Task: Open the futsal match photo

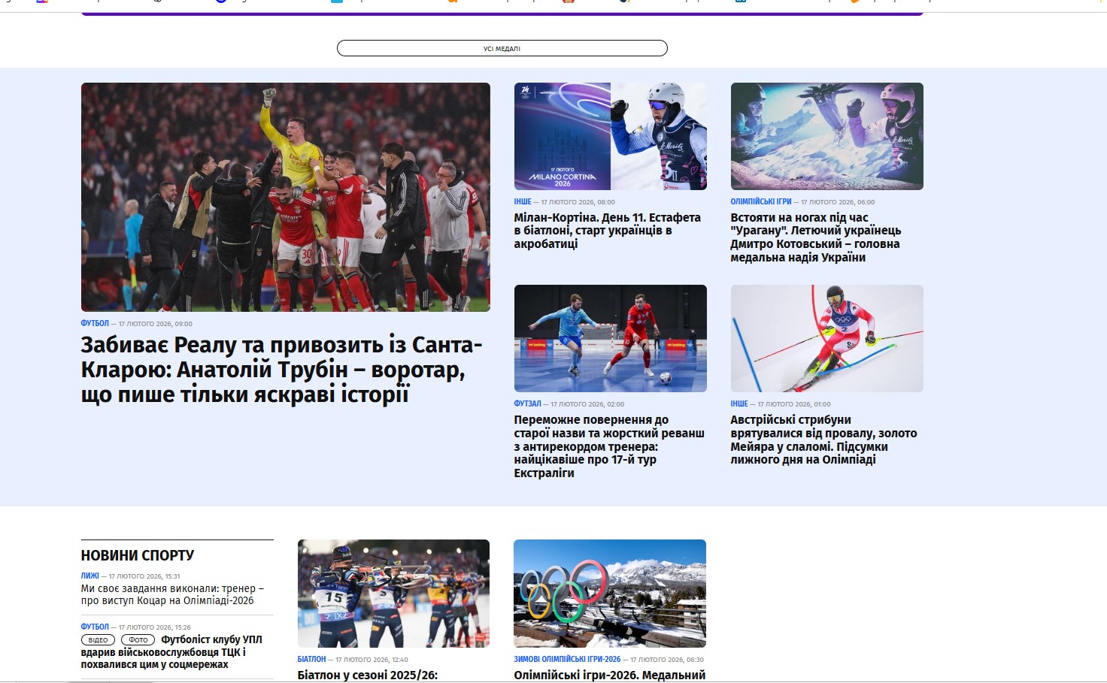Action: 611,338
